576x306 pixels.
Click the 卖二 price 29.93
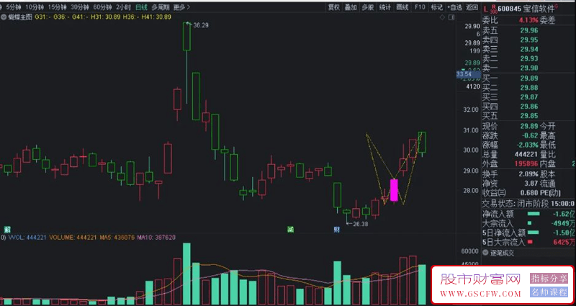529,59
